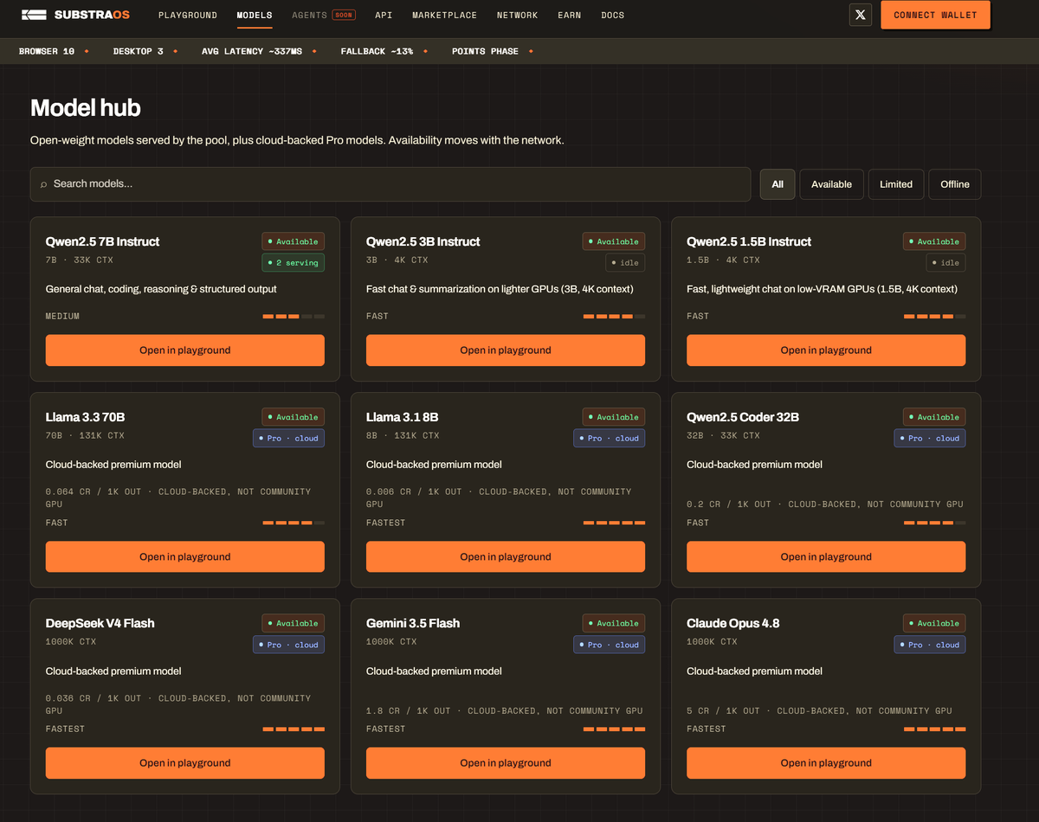Click speed bar on Gemini 3.5 Flash card
1039x822 pixels.
(x=614, y=729)
